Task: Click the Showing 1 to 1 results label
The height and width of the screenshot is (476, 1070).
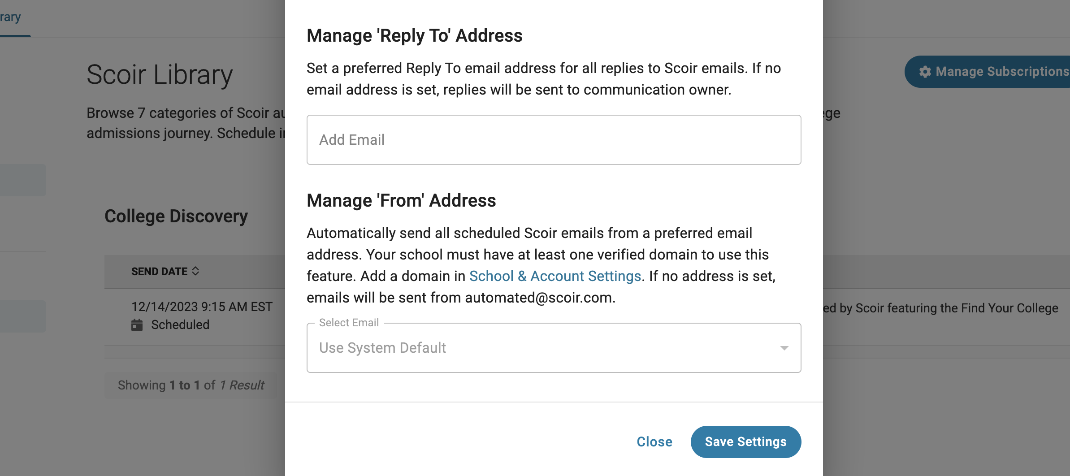Action: [191, 385]
